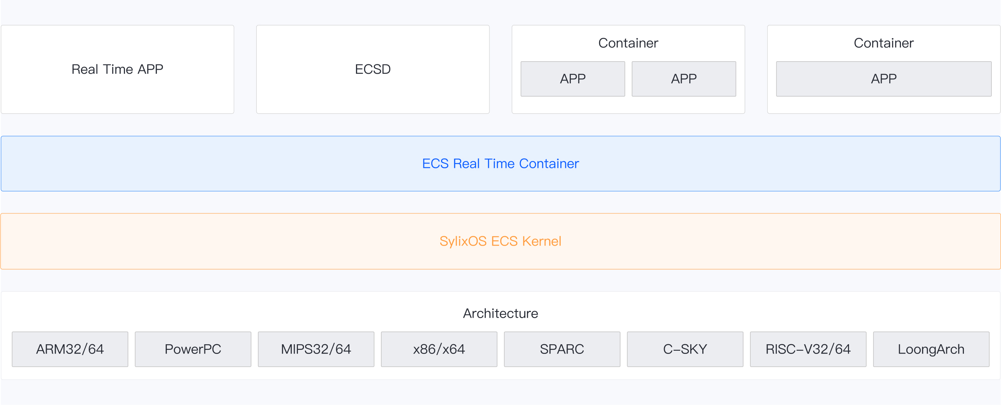Select the left APP box in the two-app Container
This screenshot has height=405, width=1001.
pos(573,79)
